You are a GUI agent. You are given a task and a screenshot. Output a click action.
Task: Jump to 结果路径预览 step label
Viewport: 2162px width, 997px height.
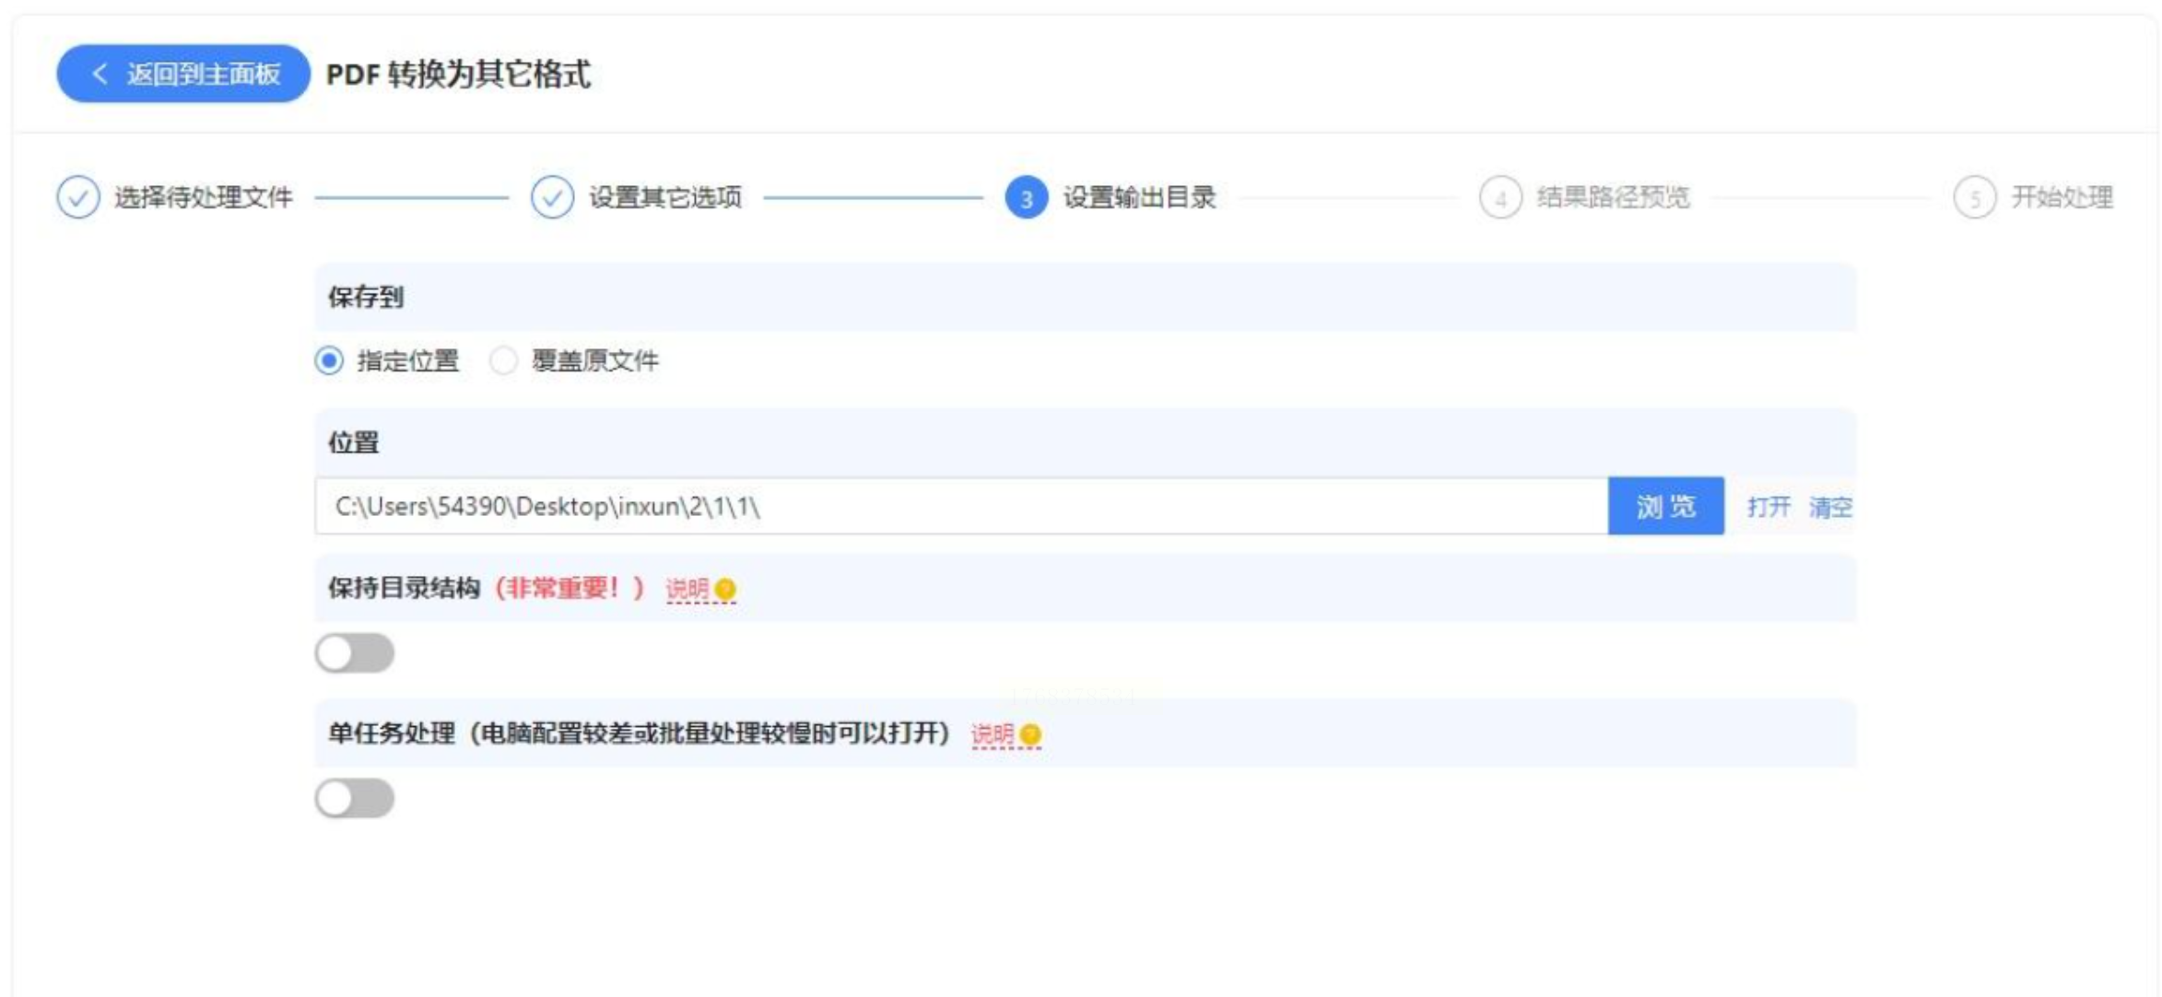pyautogui.click(x=1613, y=197)
